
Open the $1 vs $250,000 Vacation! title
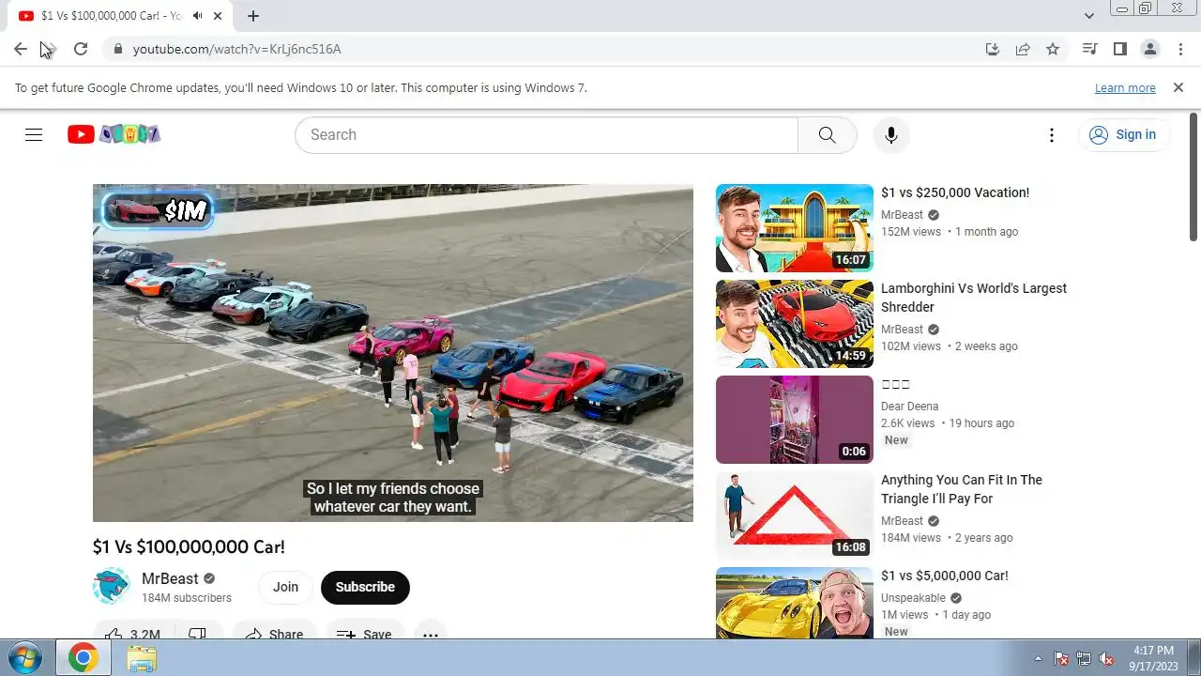(955, 192)
